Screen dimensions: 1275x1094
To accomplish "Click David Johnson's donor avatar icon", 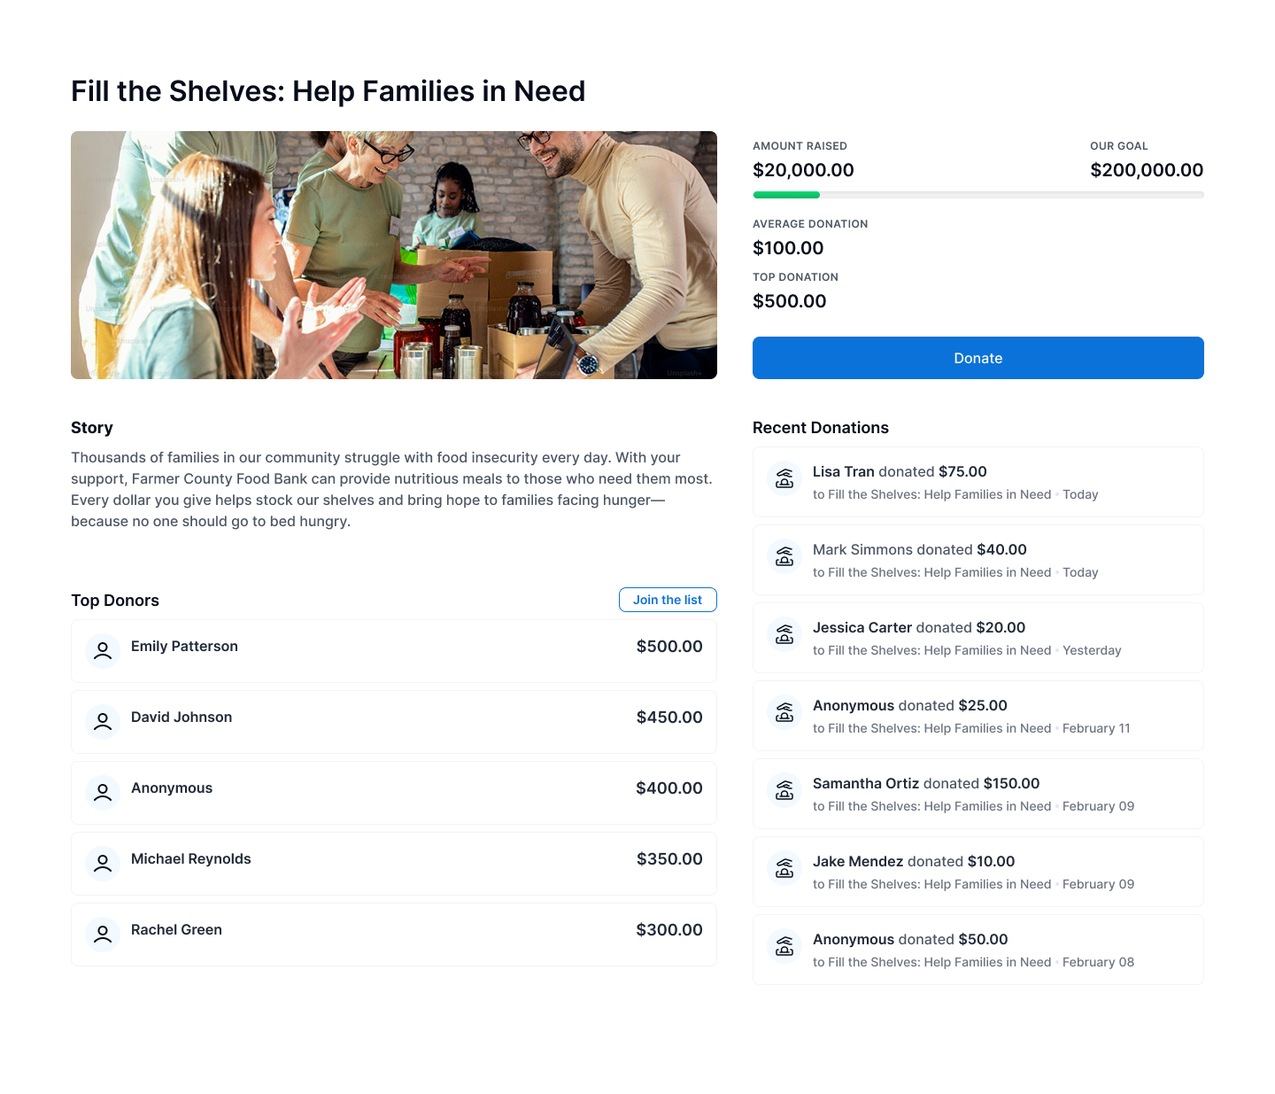I will pyautogui.click(x=103, y=722).
